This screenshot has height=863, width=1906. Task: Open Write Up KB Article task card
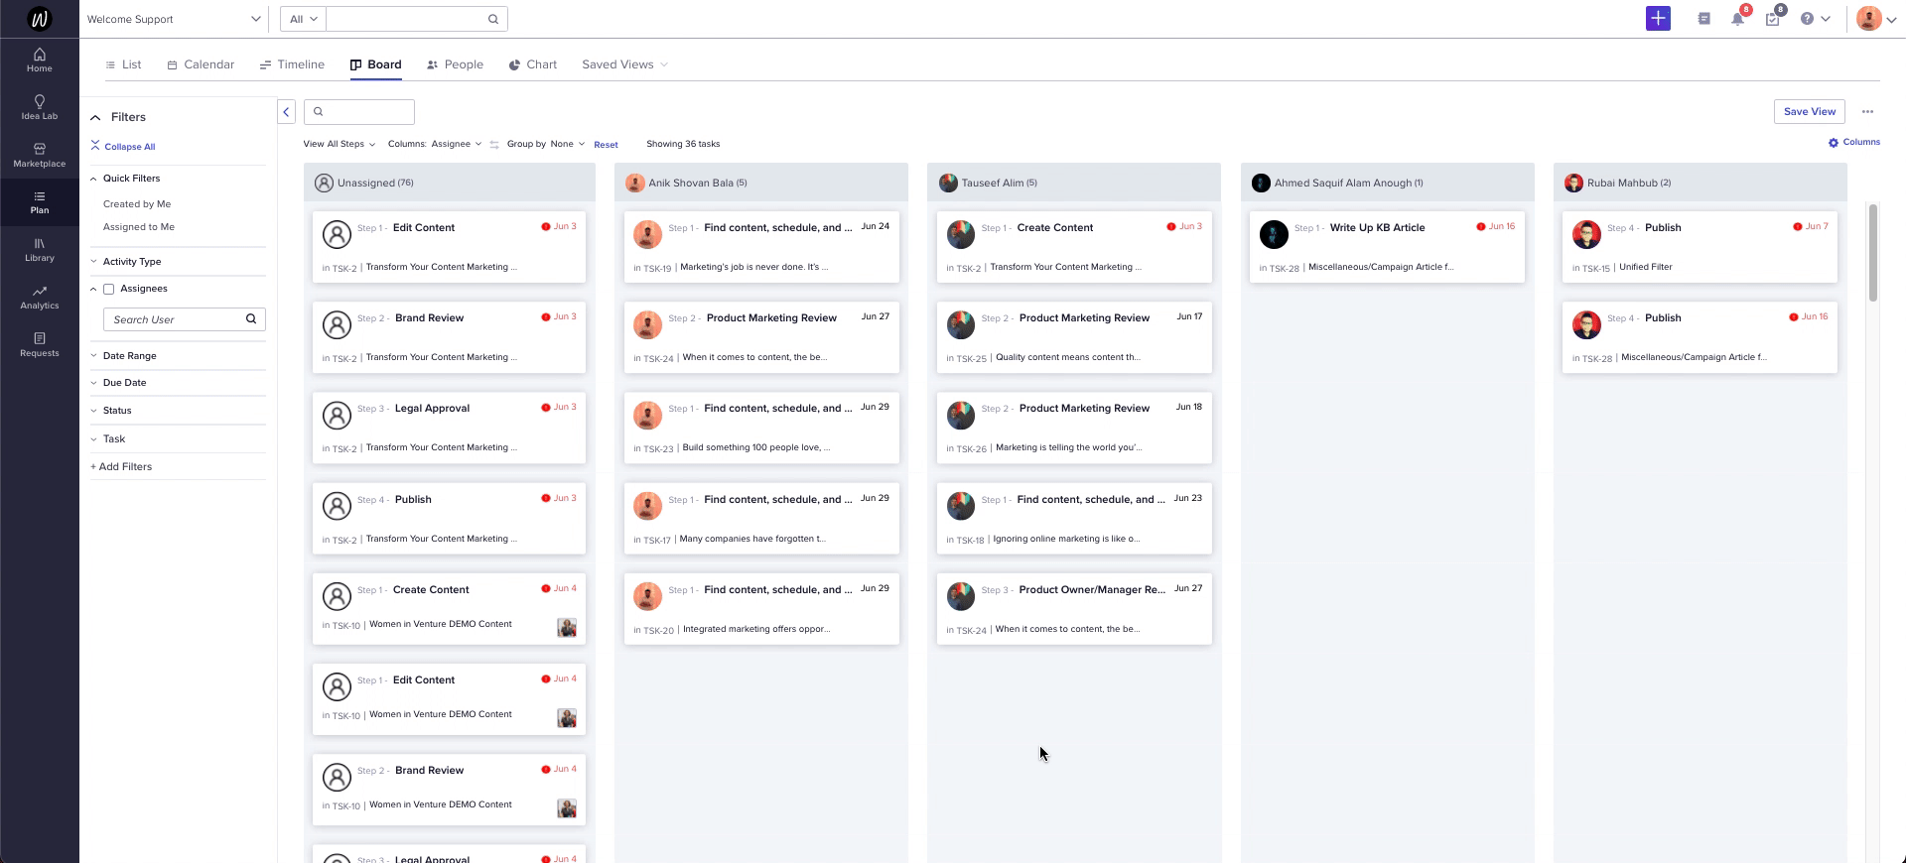[1387, 247]
